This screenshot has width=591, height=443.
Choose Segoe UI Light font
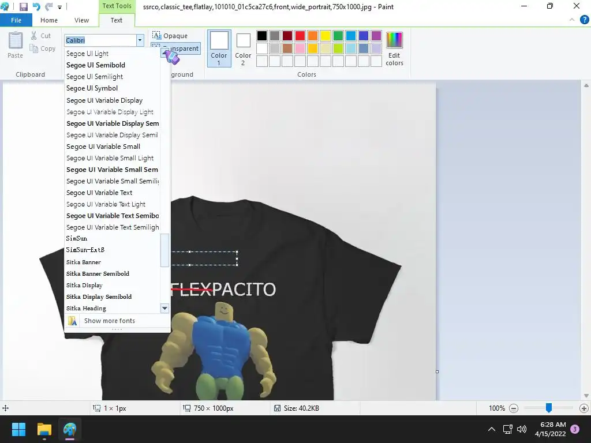click(112, 54)
